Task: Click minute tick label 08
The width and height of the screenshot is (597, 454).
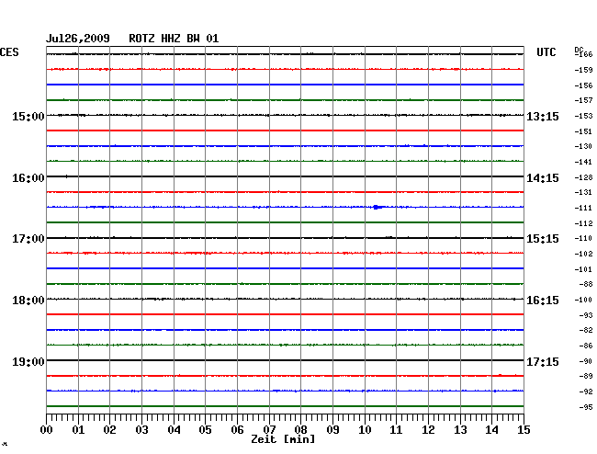Action: [x=300, y=430]
